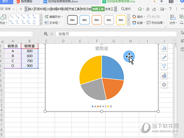Open the 如何绘制表格饼图.xlsx document tab

pyautogui.click(x=121, y=1)
